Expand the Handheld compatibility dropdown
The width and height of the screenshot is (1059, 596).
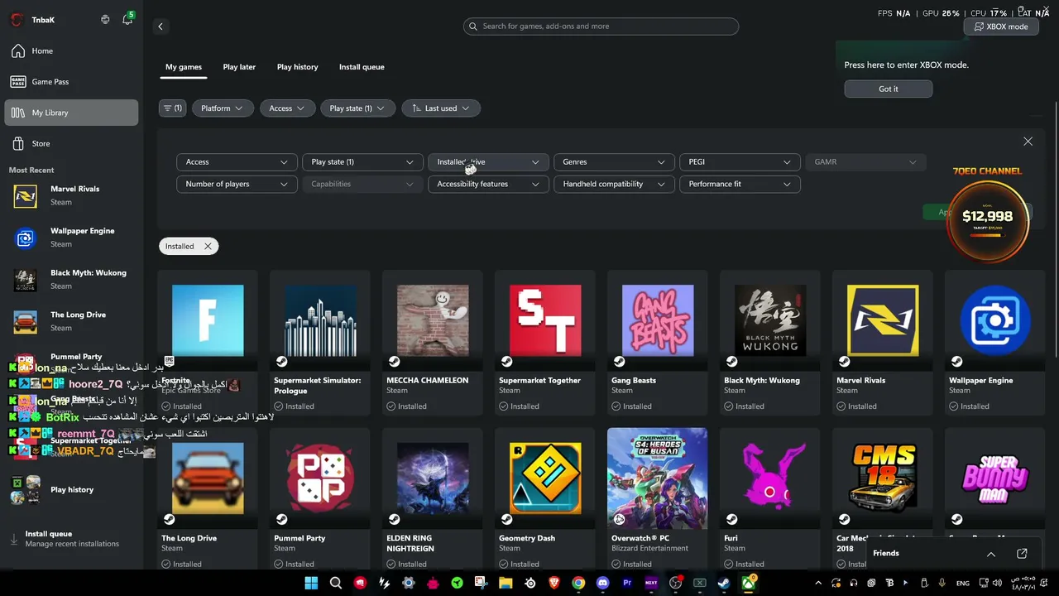pos(614,185)
